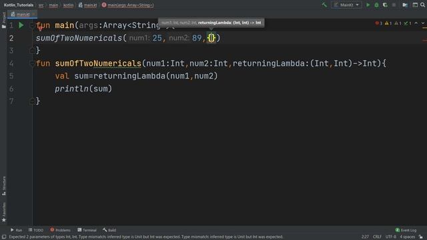Screen dimensions: 427x240
Task: Click 'val' keyword on line 5
Action: [62, 76]
